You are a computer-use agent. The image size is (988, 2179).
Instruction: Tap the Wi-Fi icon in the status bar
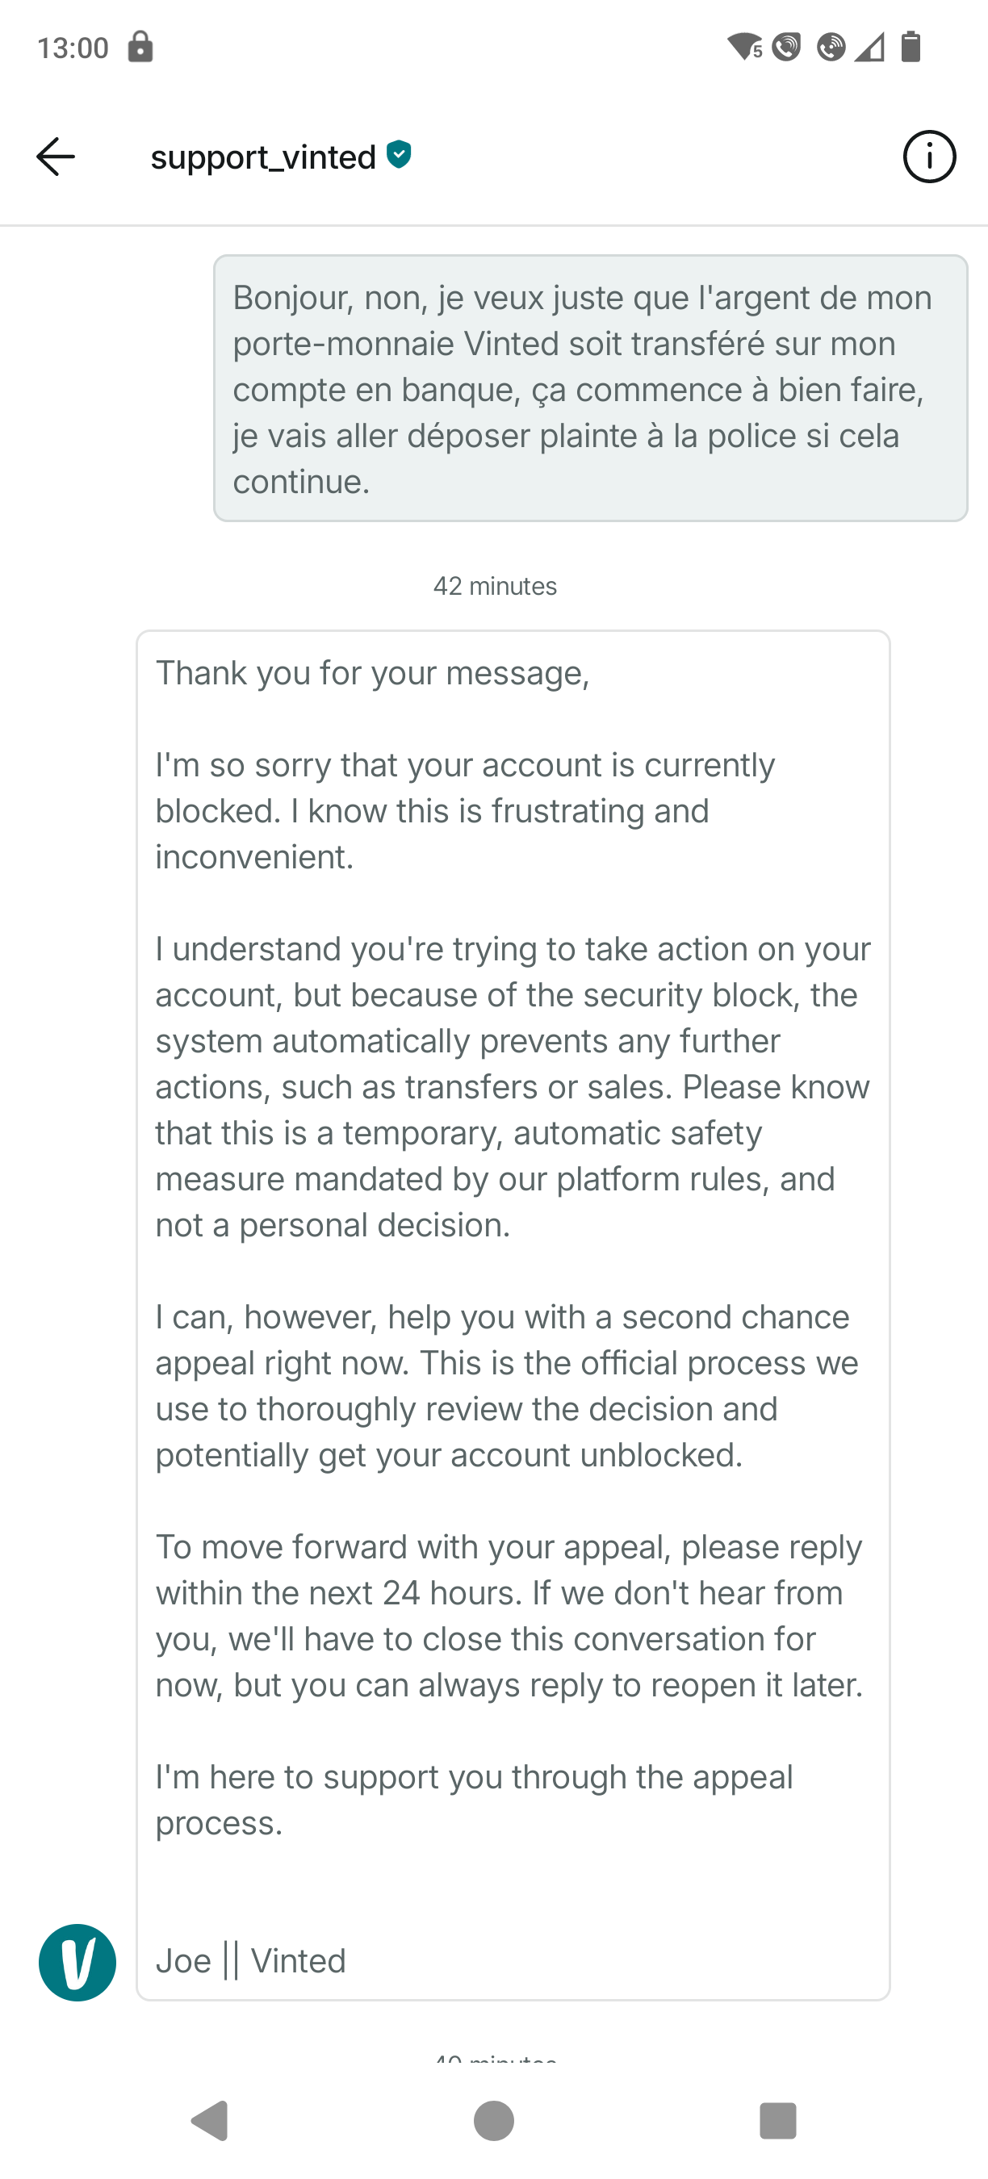pos(743,48)
